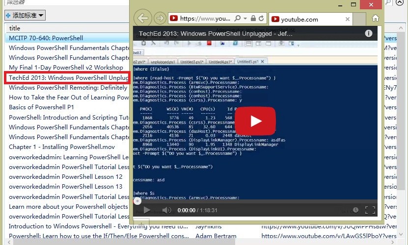Show video info via the 'i' icon
This screenshot has height=245, width=408.
point(368,33)
